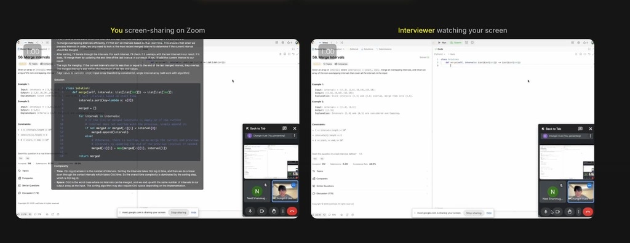Expand Companies section on left screen
The width and height of the screenshot is (630, 243).
tap(26, 178)
